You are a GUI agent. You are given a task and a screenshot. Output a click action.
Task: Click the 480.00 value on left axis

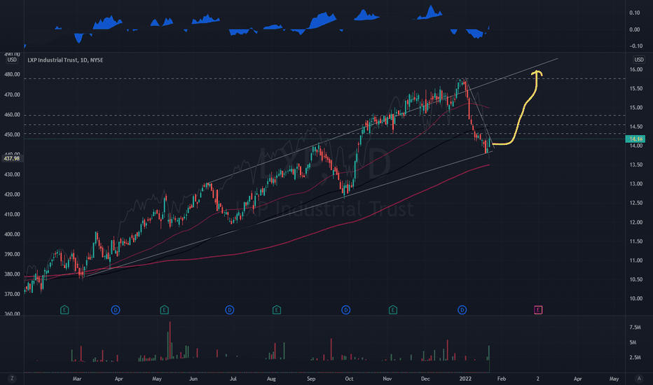(12, 74)
